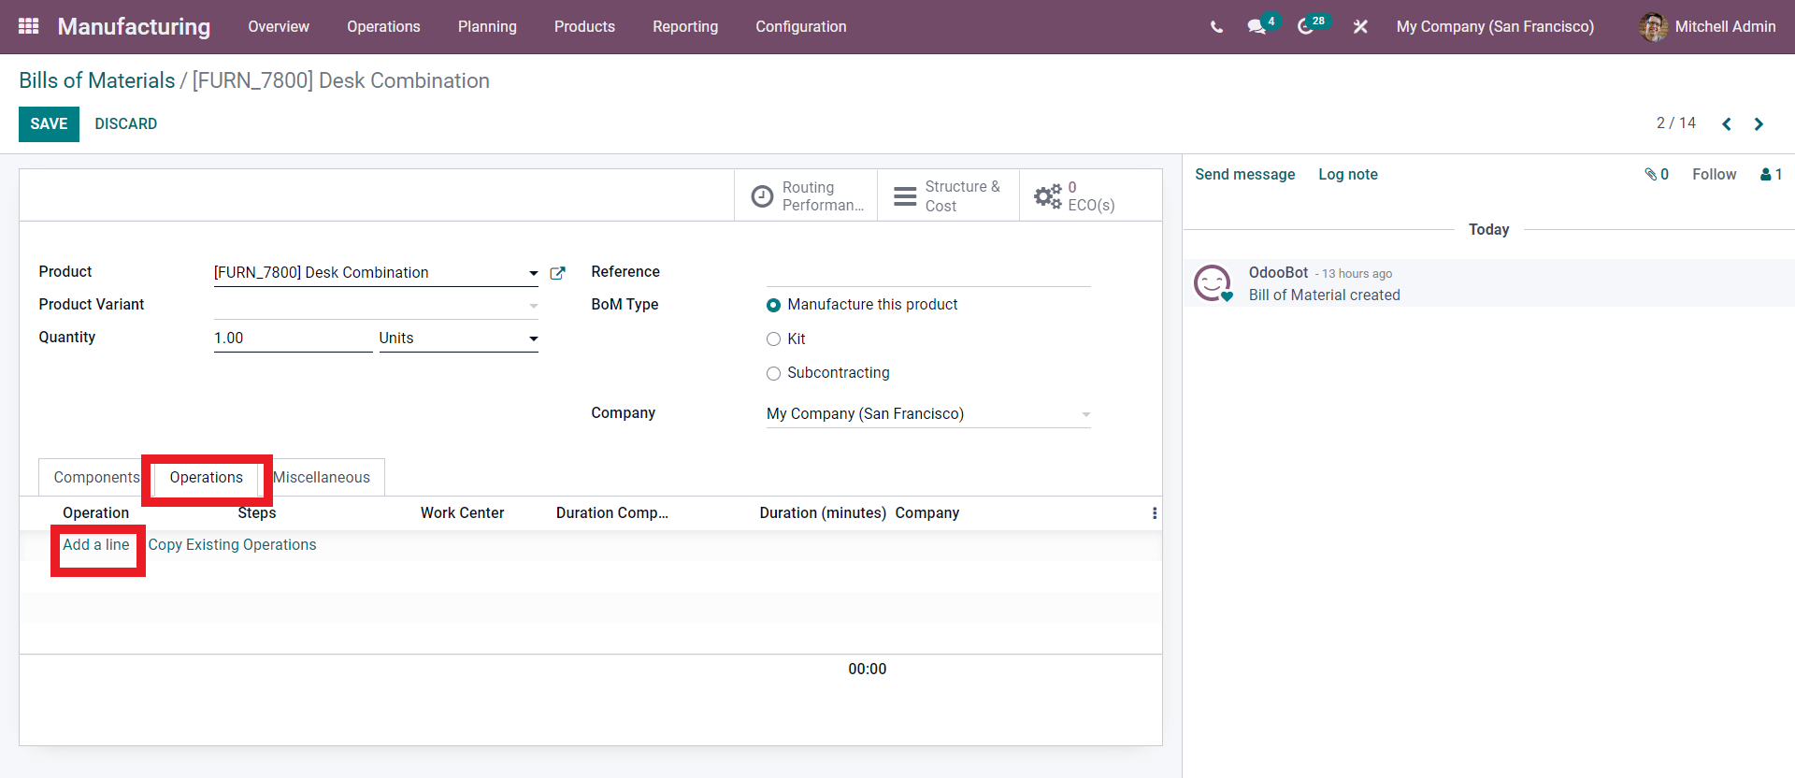Show followers person icon

point(1765,174)
